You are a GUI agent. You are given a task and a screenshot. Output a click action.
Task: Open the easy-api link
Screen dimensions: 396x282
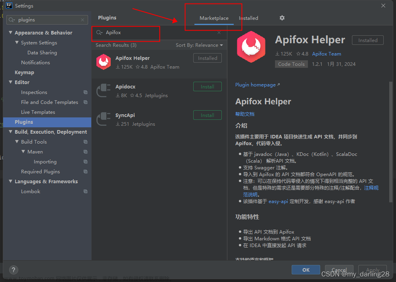(x=278, y=201)
